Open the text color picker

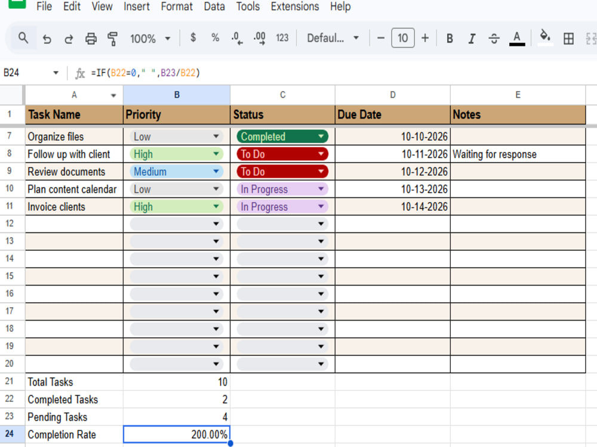click(516, 38)
